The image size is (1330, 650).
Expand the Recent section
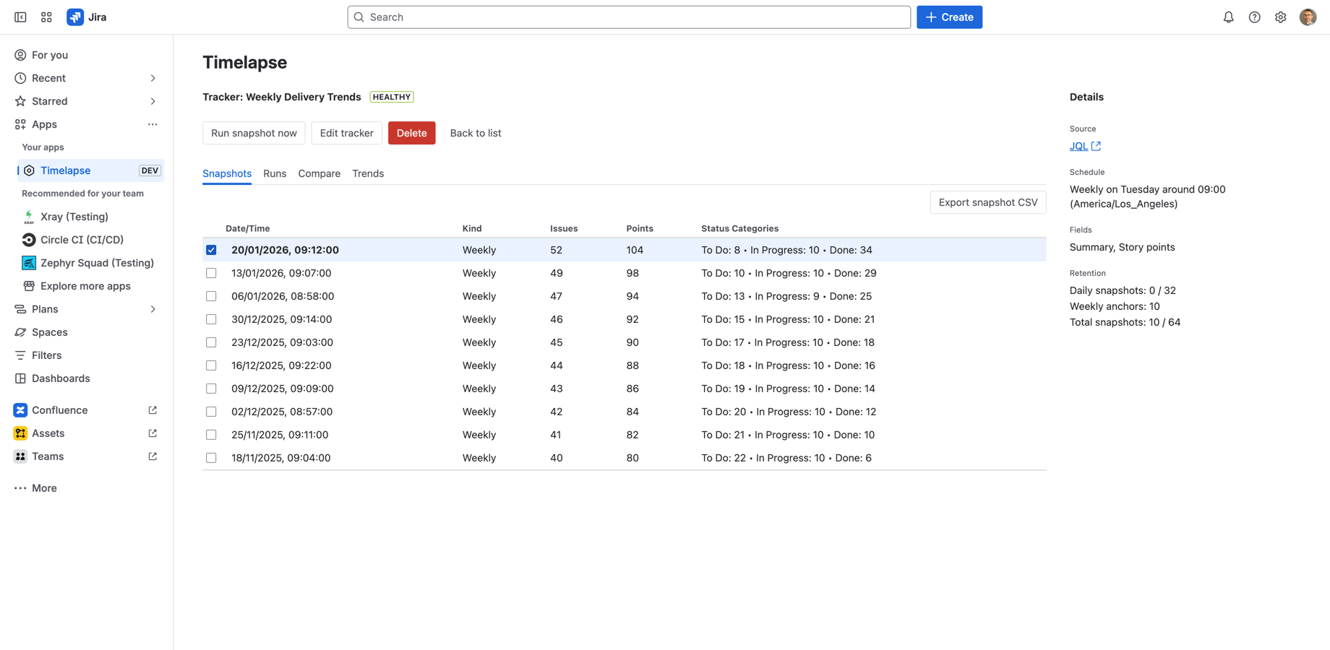(x=153, y=78)
